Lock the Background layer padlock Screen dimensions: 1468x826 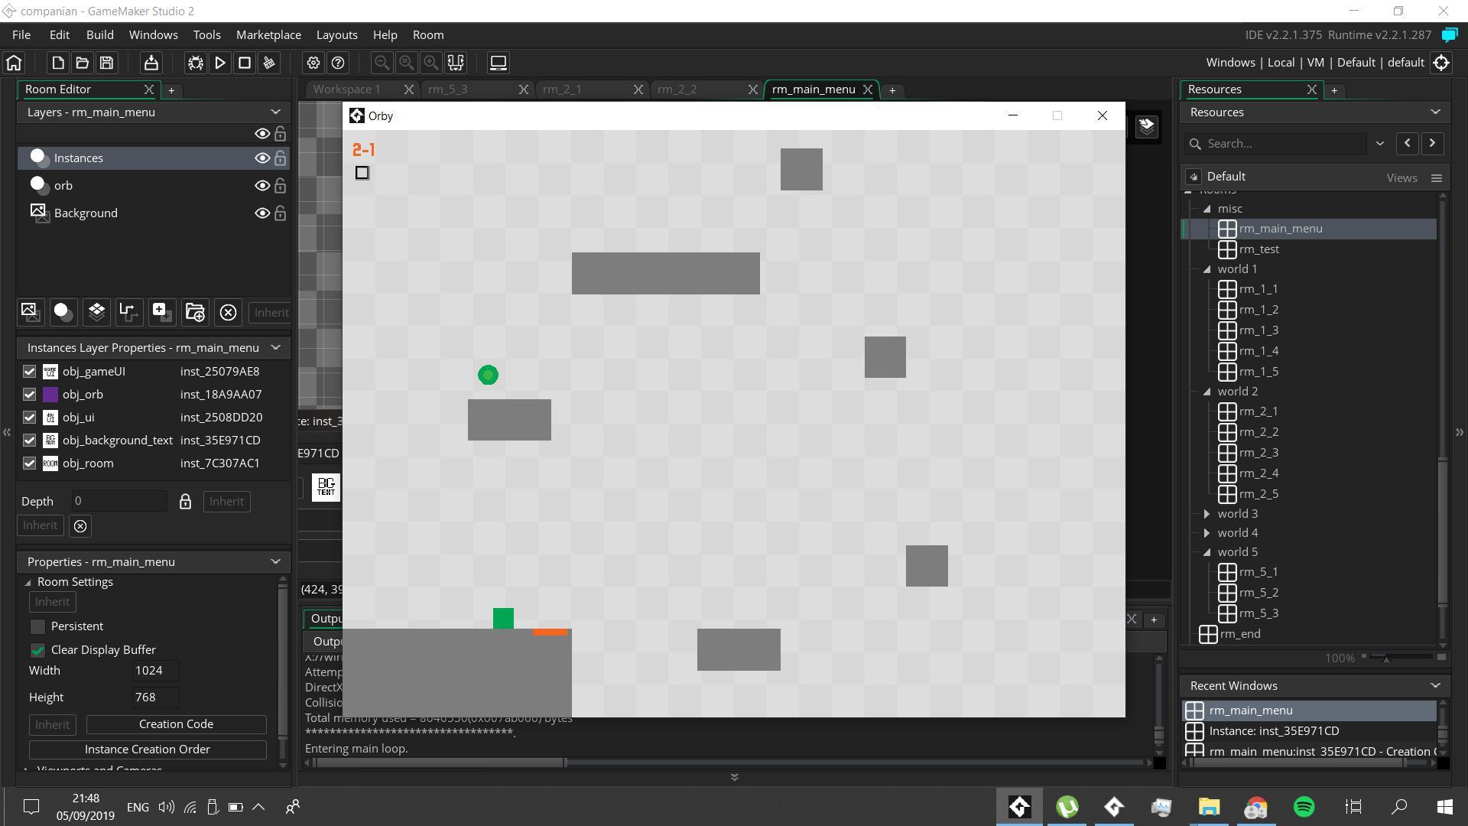pyautogui.click(x=281, y=213)
